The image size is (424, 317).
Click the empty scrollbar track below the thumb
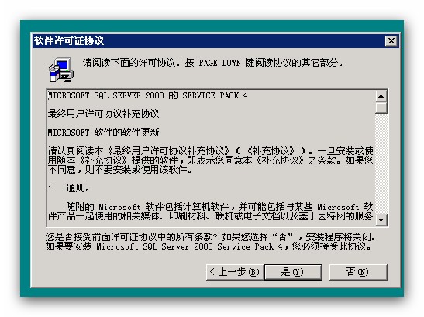click(381, 164)
